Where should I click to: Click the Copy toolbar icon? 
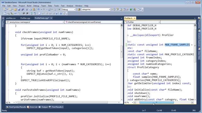(30, 9)
